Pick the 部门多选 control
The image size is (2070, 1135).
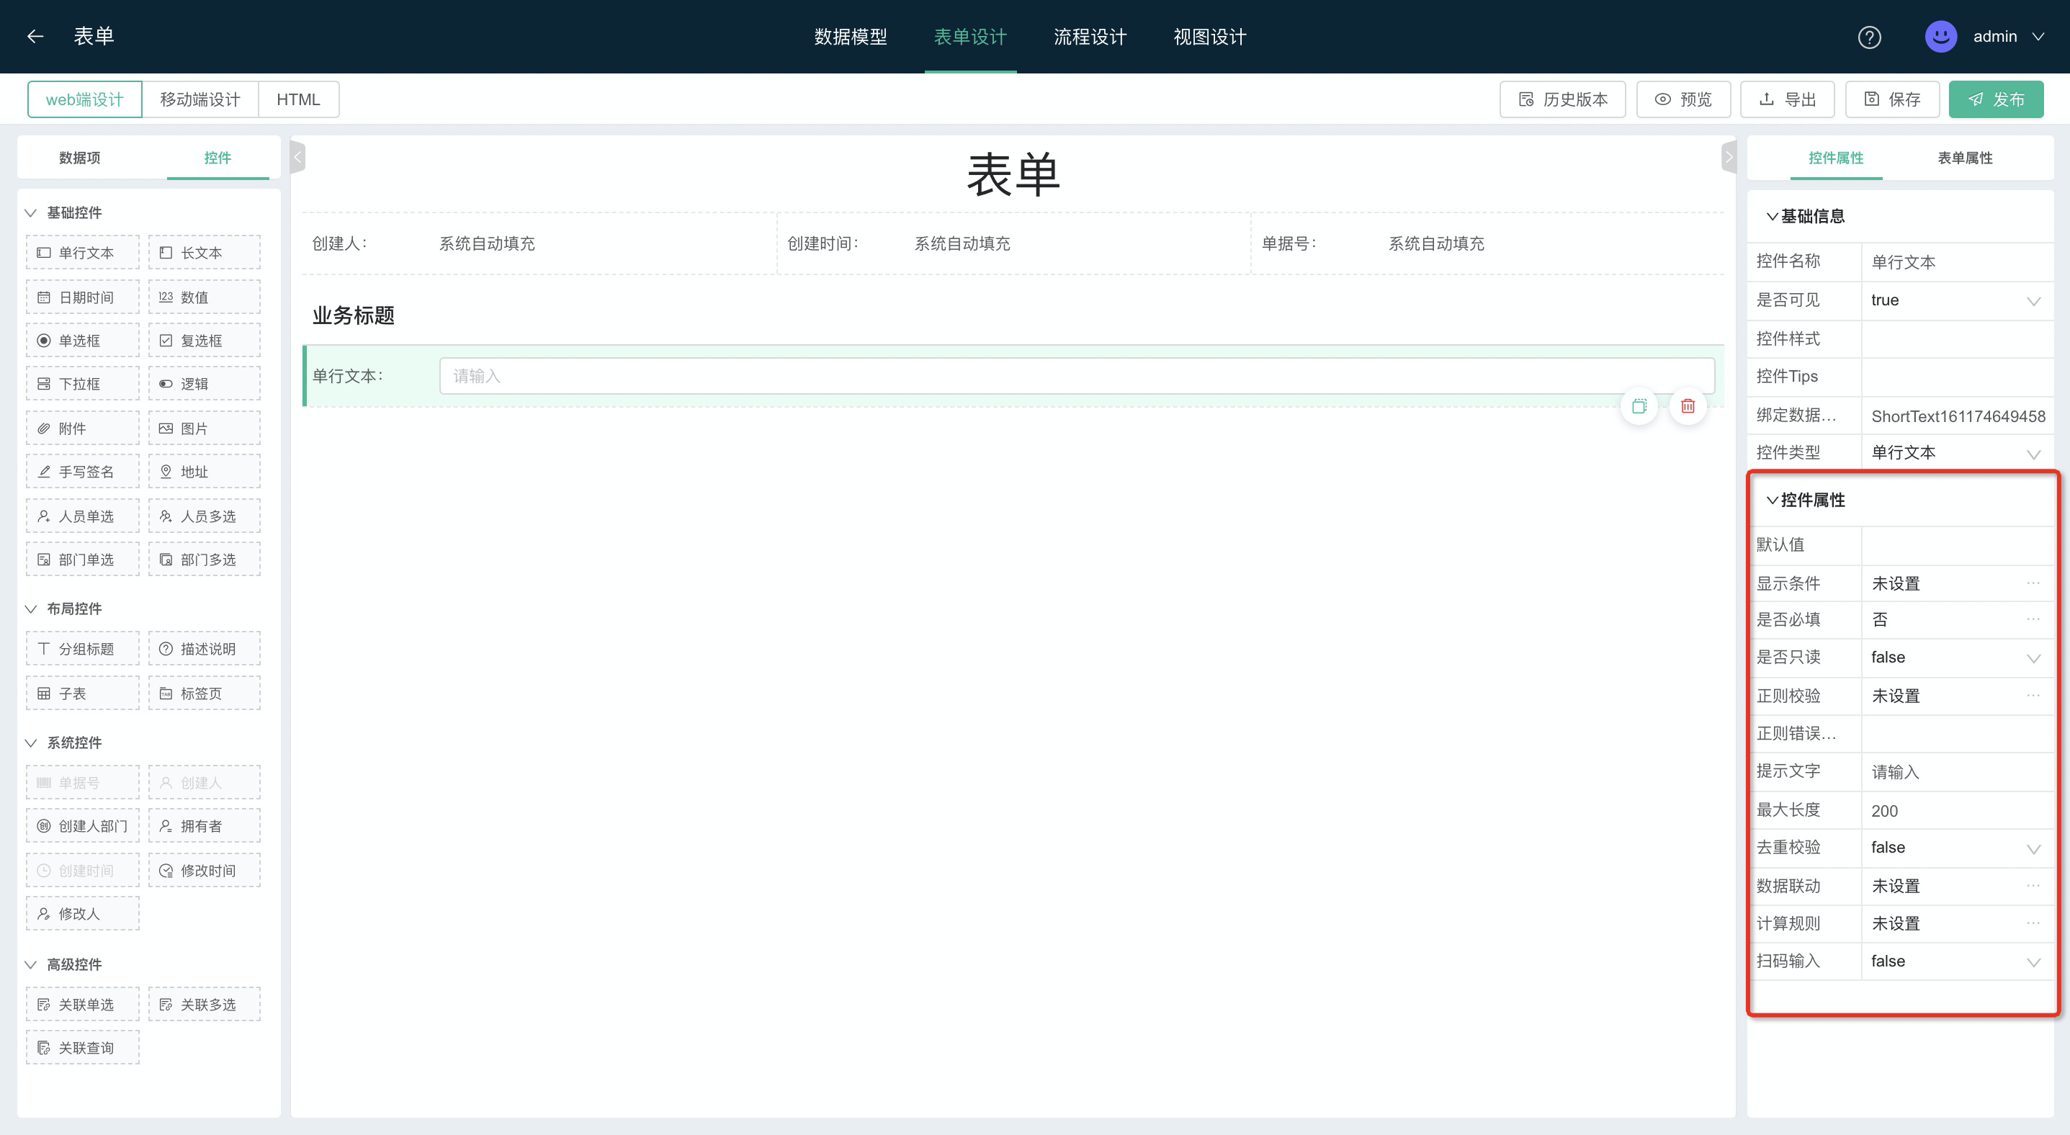[204, 559]
